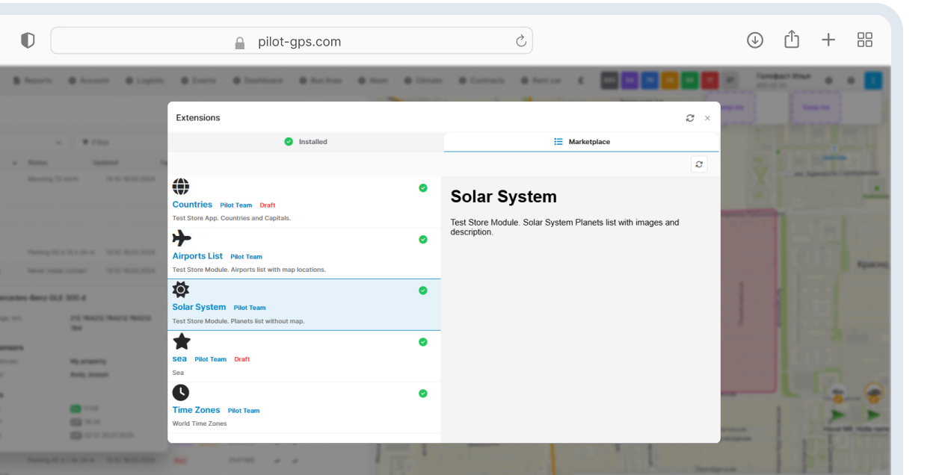Image resolution: width=951 pixels, height=475 pixels.
Task: Click the browser share icon
Action: coord(792,40)
